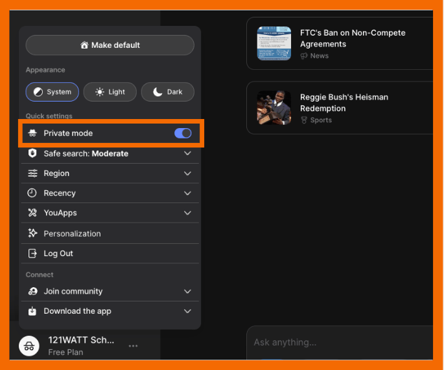
Task: Click the Personalization sparkle icon
Action: (x=32, y=234)
